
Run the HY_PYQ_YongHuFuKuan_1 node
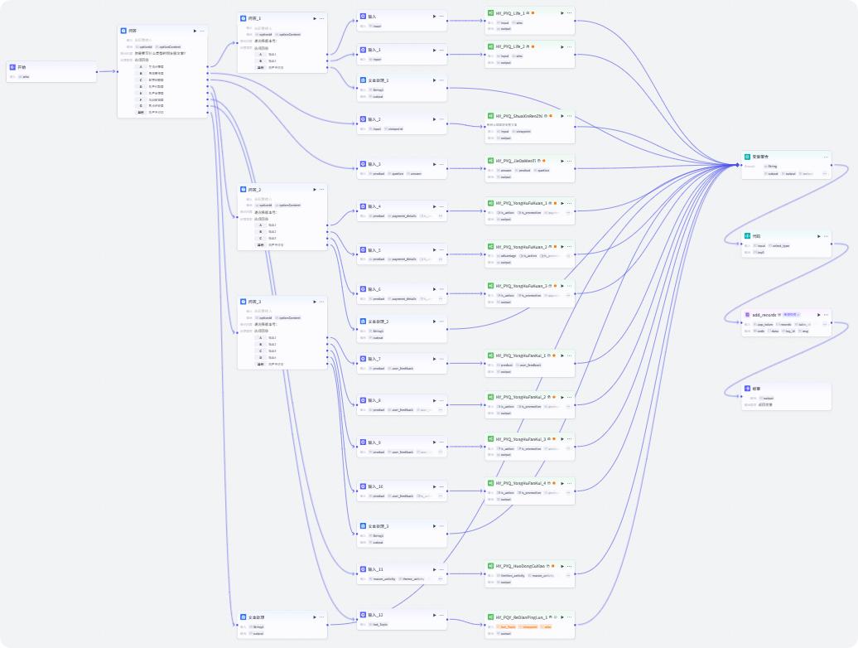562,203
